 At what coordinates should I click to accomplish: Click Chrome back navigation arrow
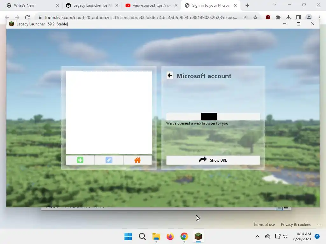tap(7, 17)
